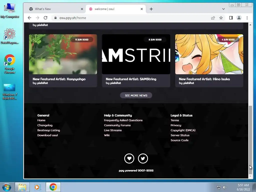Close the welcome | osu! tab
Image resolution: width=256 pixels, height=192 pixels.
tap(142, 9)
